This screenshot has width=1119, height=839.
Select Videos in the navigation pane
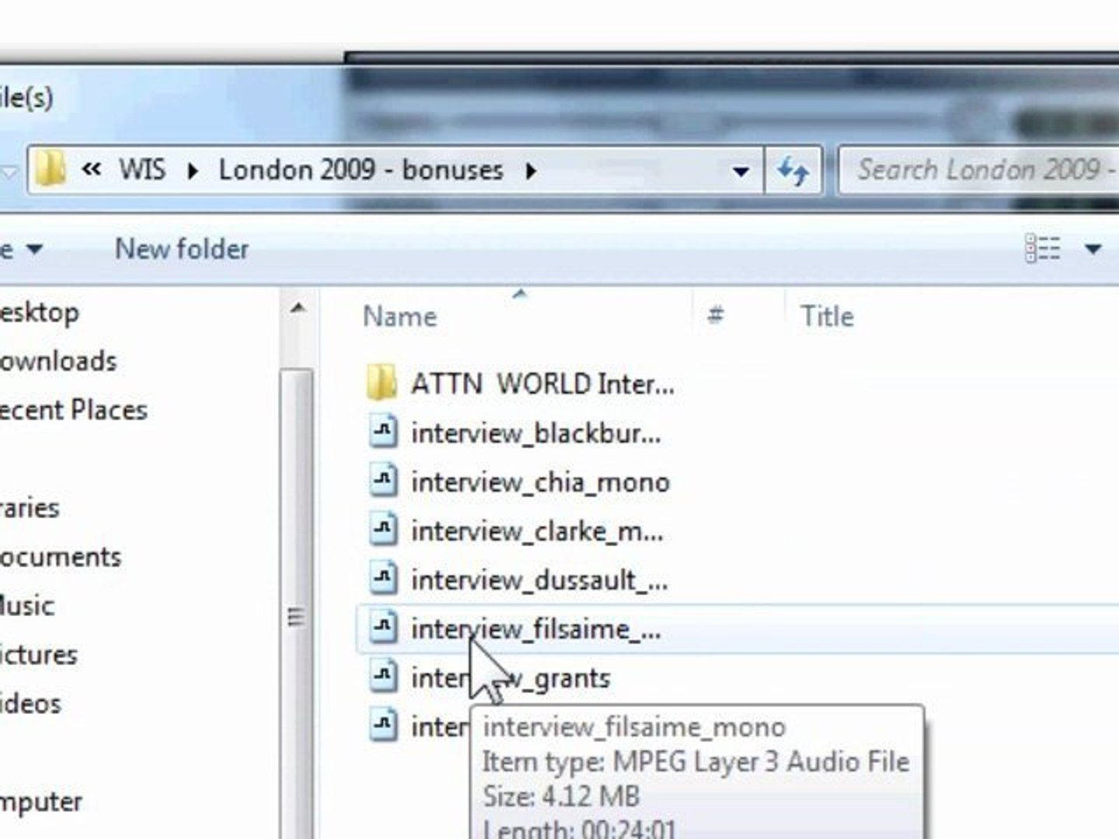pyautogui.click(x=30, y=704)
